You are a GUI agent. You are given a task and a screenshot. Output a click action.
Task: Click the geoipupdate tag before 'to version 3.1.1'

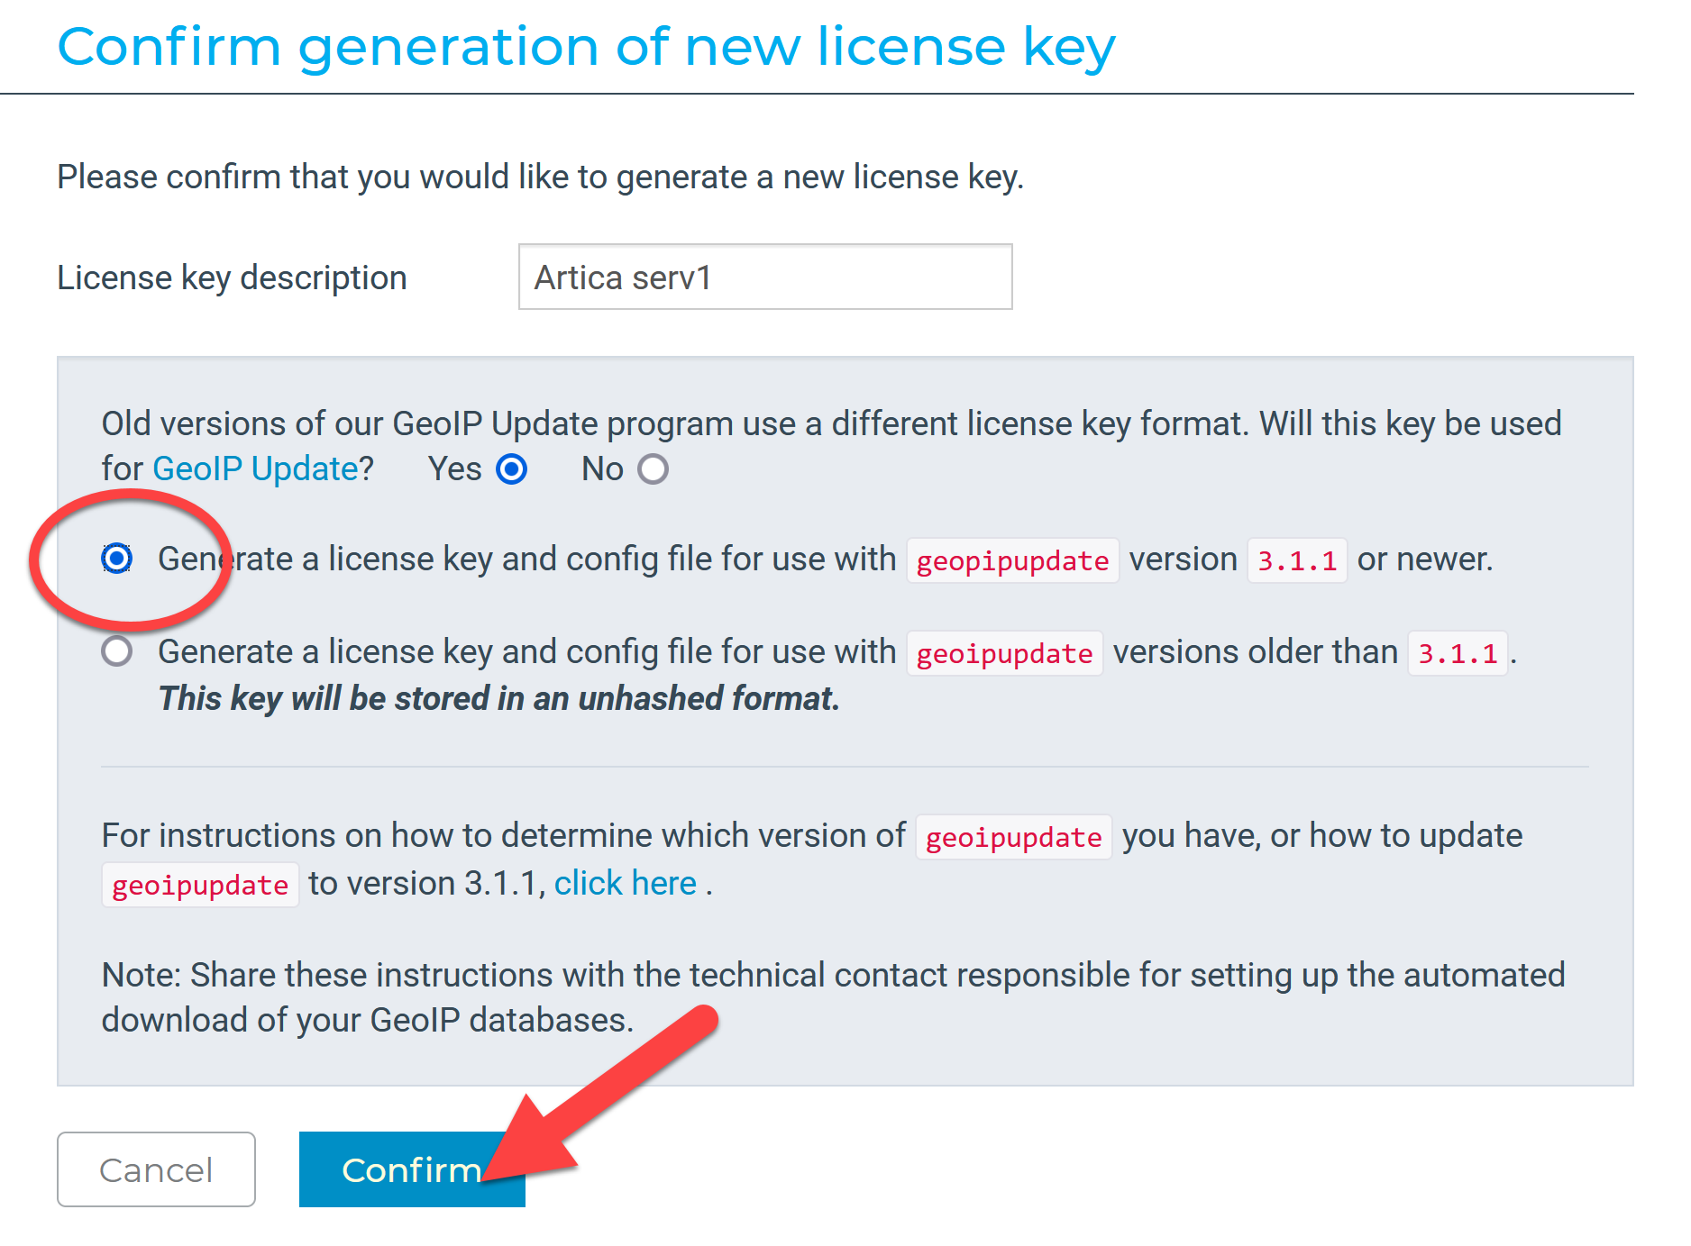click(199, 885)
